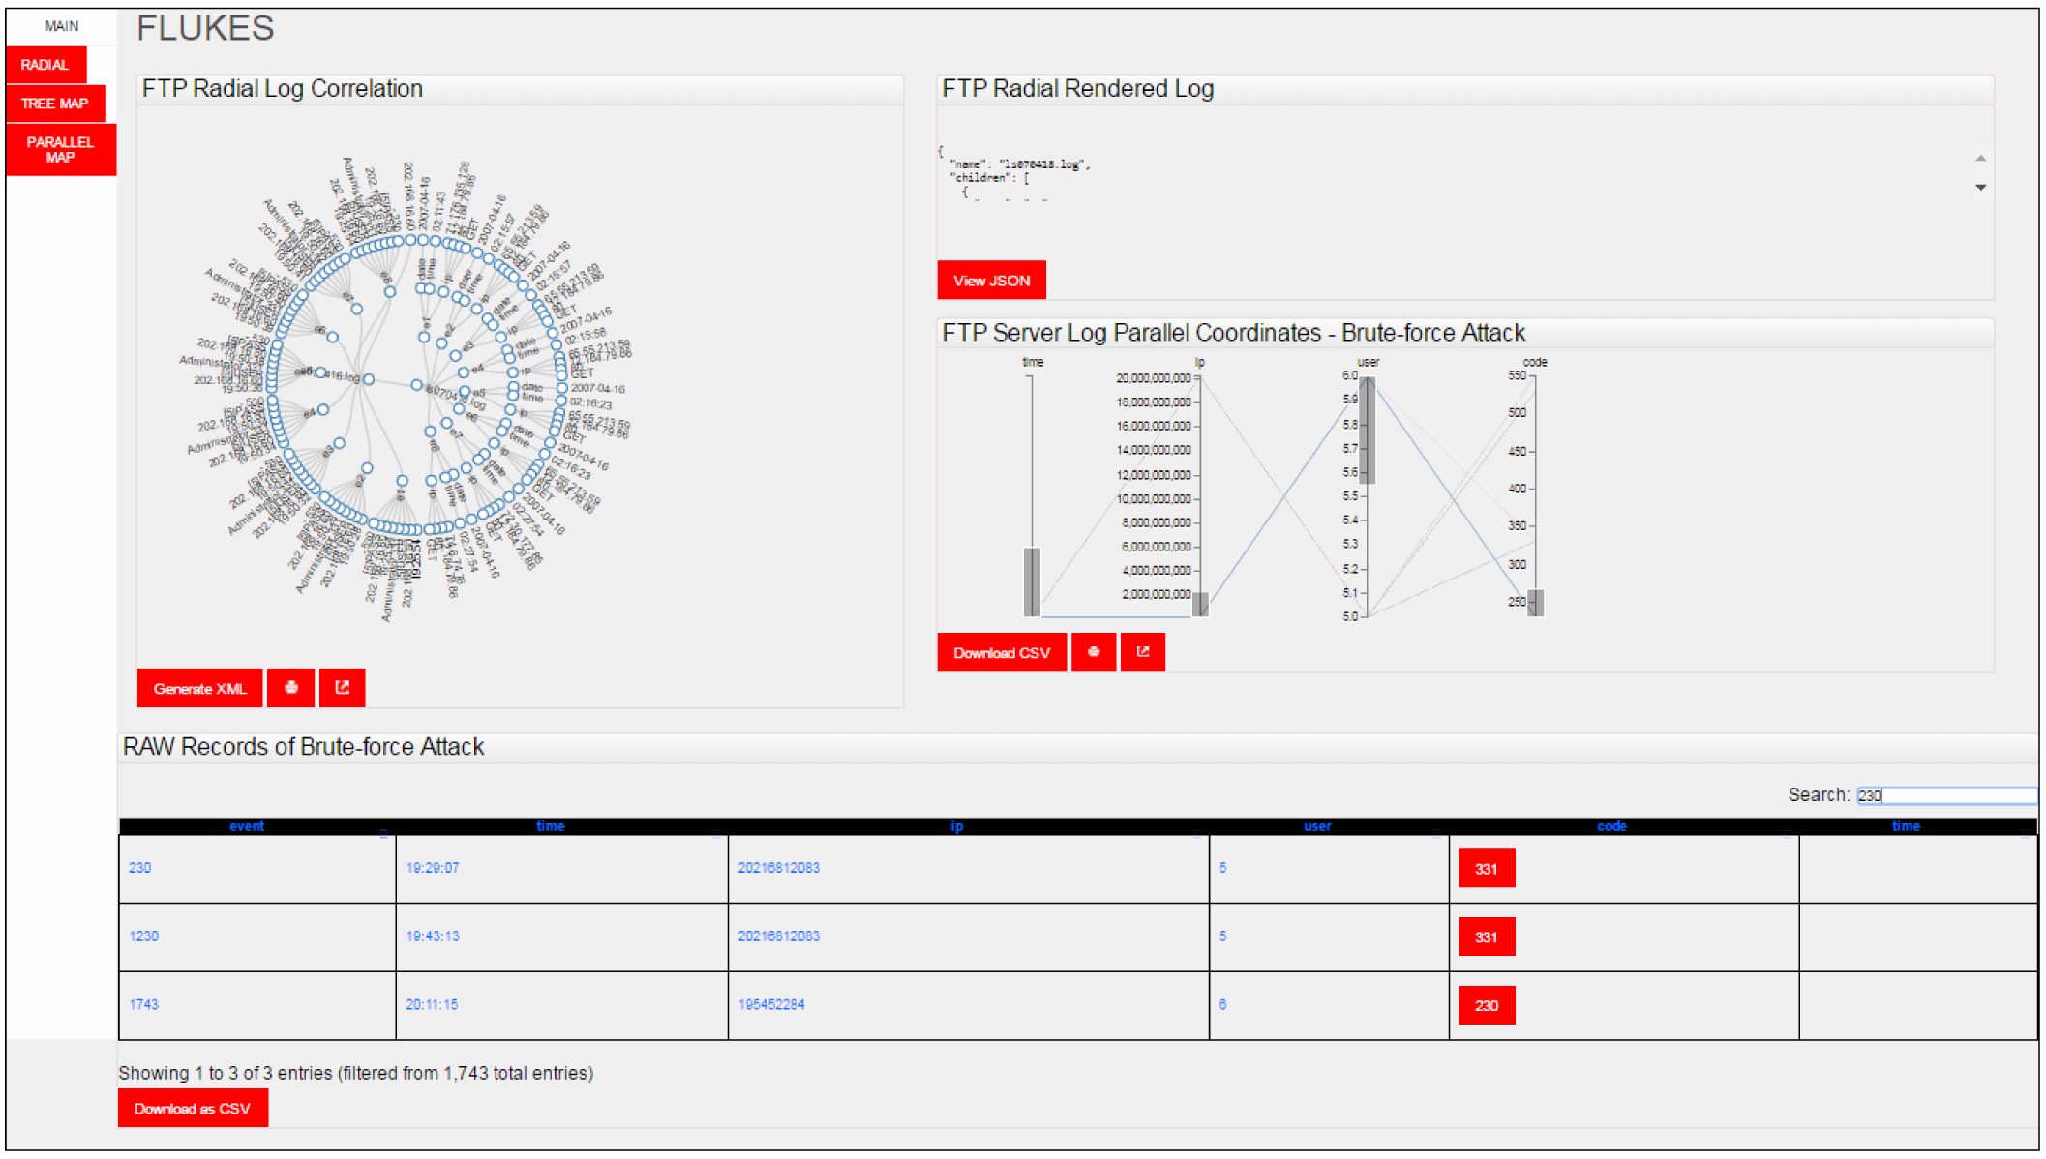Viewport: 2046px width, 1159px height.
Task: Sort table by event column
Action: click(246, 826)
